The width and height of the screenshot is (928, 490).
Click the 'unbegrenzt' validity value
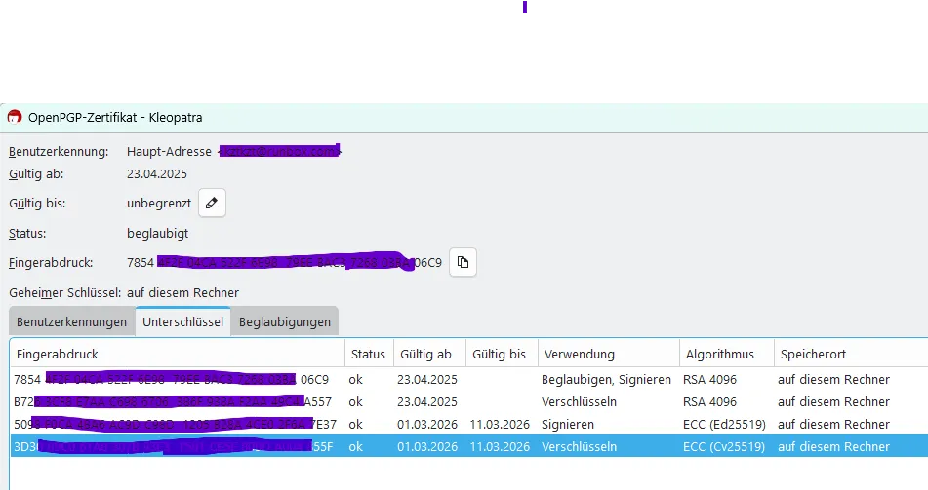tap(159, 204)
